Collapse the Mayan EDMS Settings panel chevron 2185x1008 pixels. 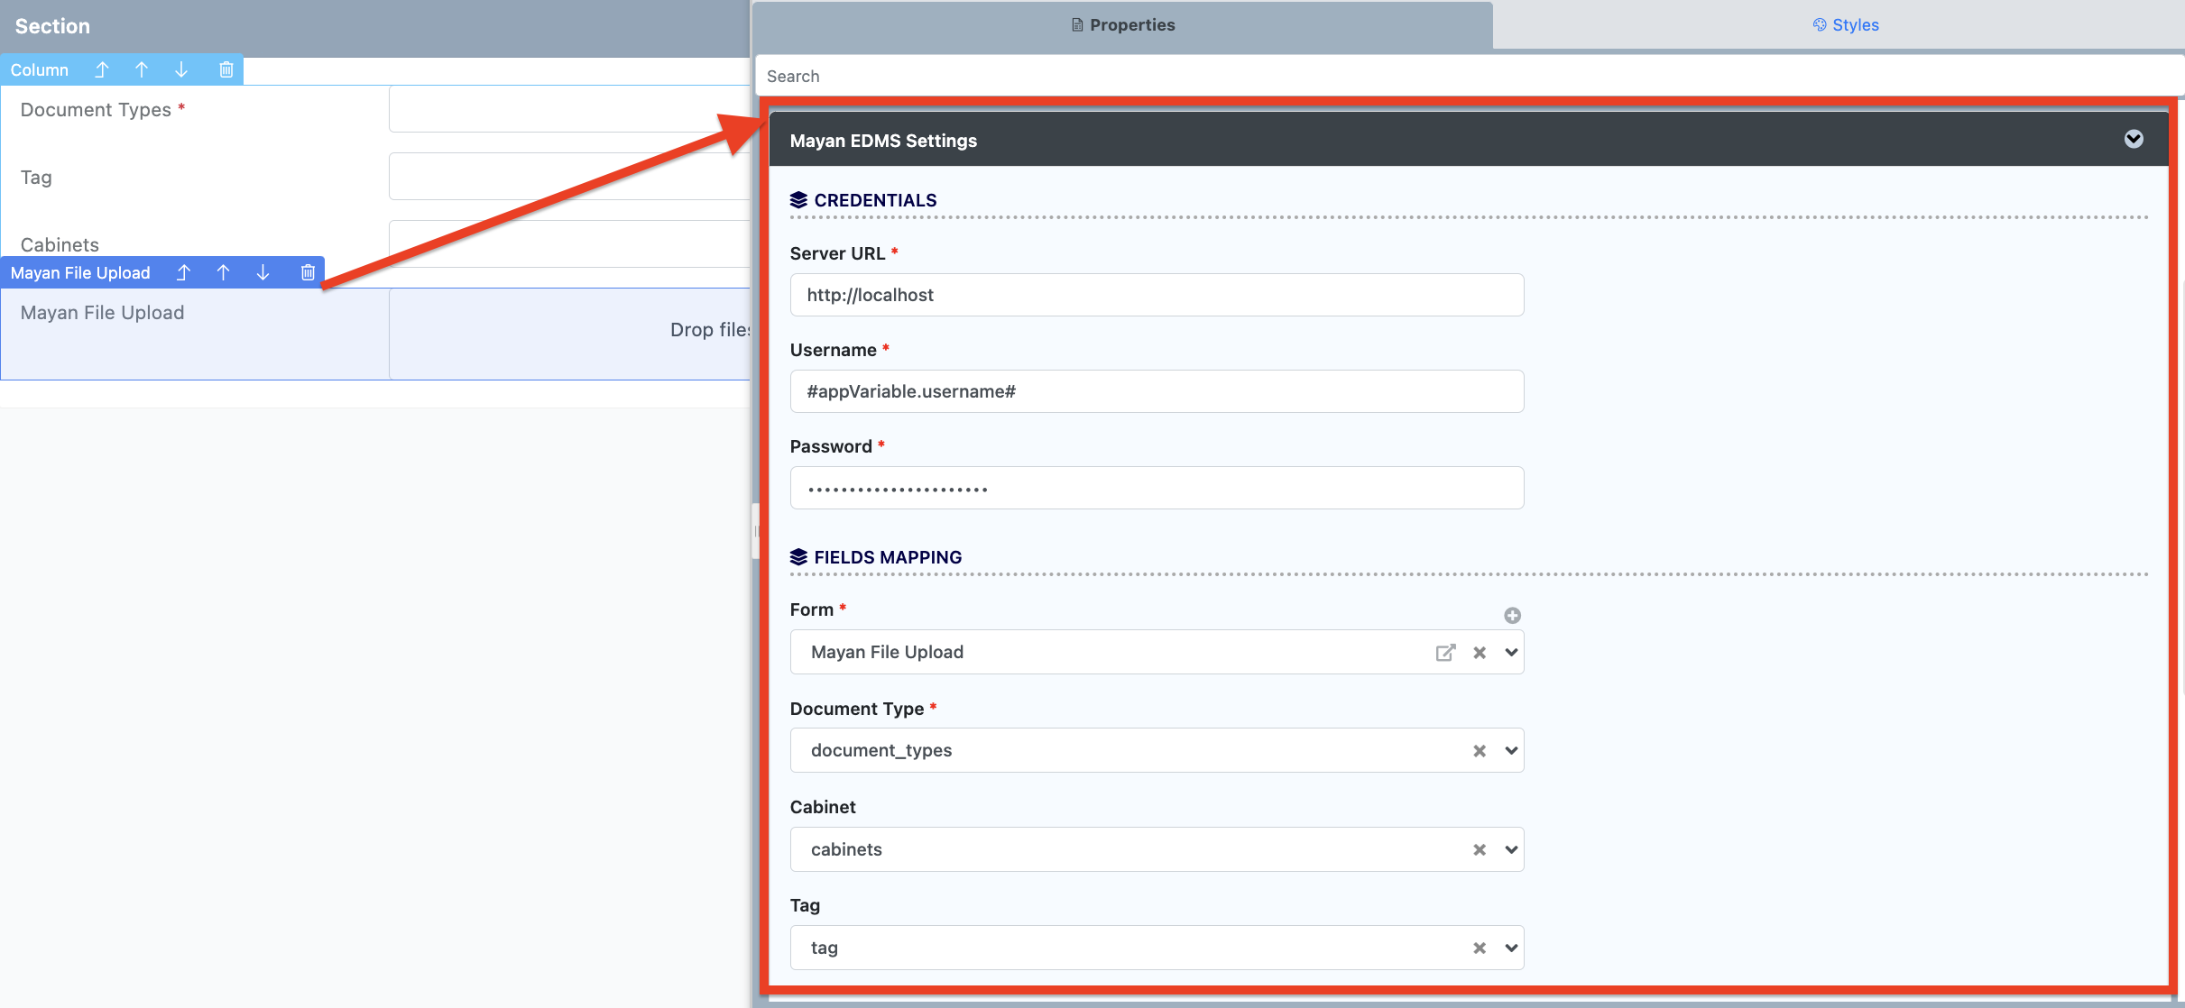click(2134, 139)
